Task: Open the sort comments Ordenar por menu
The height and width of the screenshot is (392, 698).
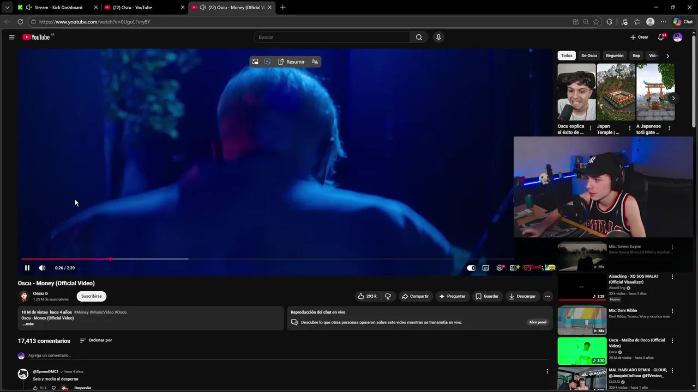Action: pos(95,340)
